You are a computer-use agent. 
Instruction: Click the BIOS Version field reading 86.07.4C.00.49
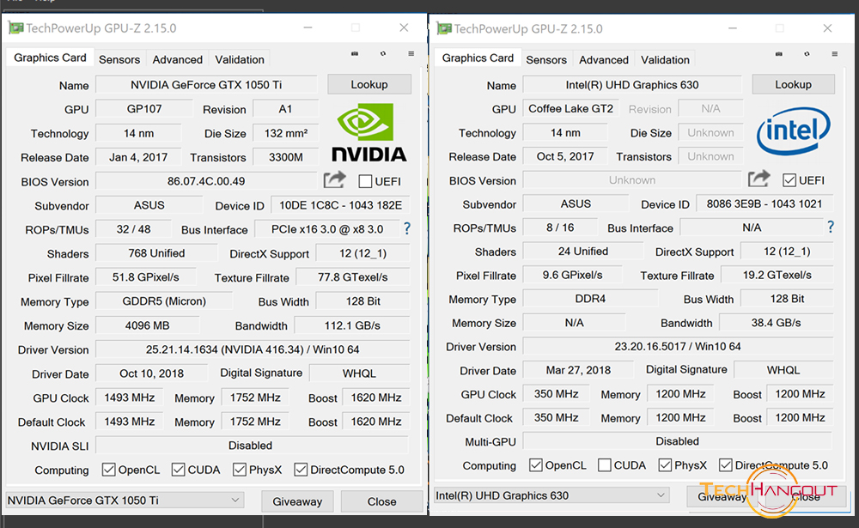(206, 181)
